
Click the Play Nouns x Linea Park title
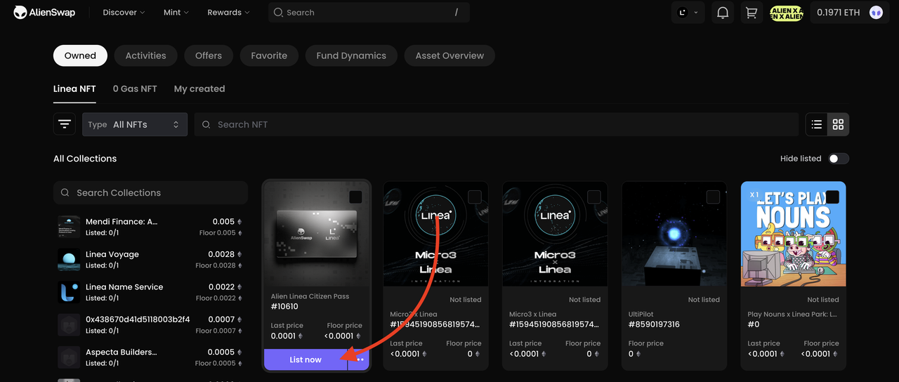792,315
